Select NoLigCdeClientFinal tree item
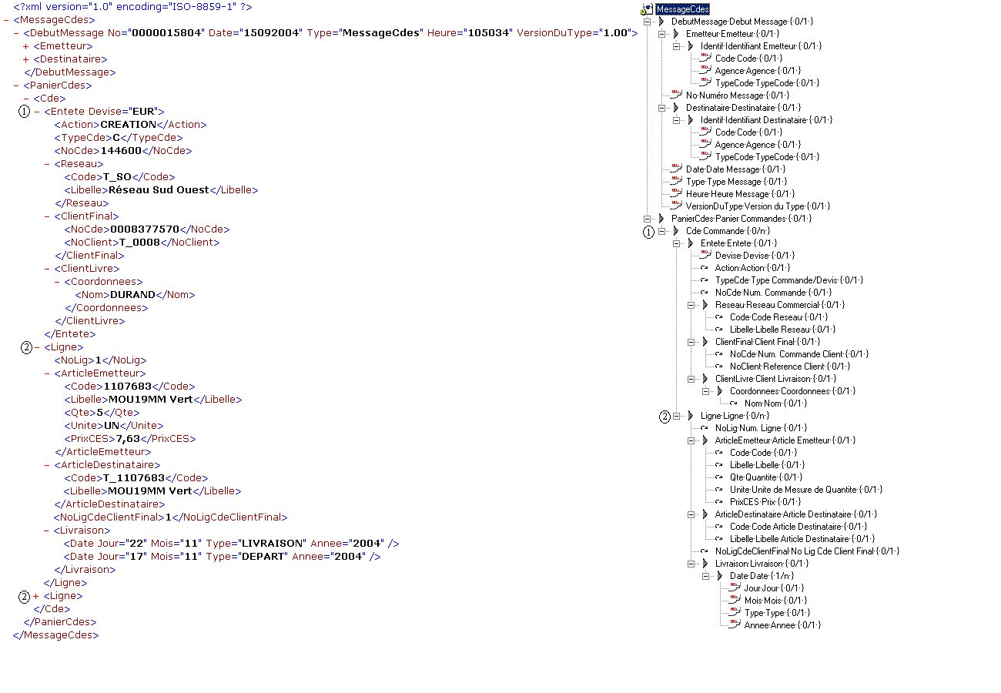 tap(806, 551)
